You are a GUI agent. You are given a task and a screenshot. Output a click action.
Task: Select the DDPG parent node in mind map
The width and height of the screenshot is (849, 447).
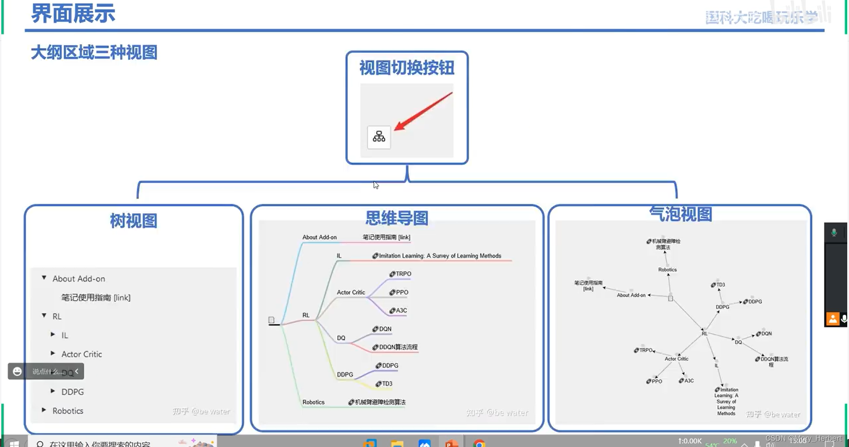[x=345, y=374]
